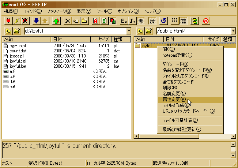Toggle EUC kanji code button
Screen dimensions: 238x168
tap(124, 21)
